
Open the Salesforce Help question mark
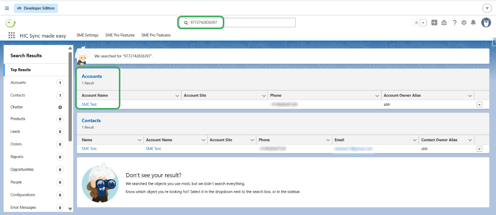click(x=454, y=23)
